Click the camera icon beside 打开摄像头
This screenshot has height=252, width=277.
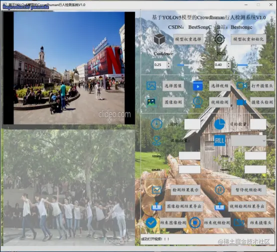tap(241, 85)
